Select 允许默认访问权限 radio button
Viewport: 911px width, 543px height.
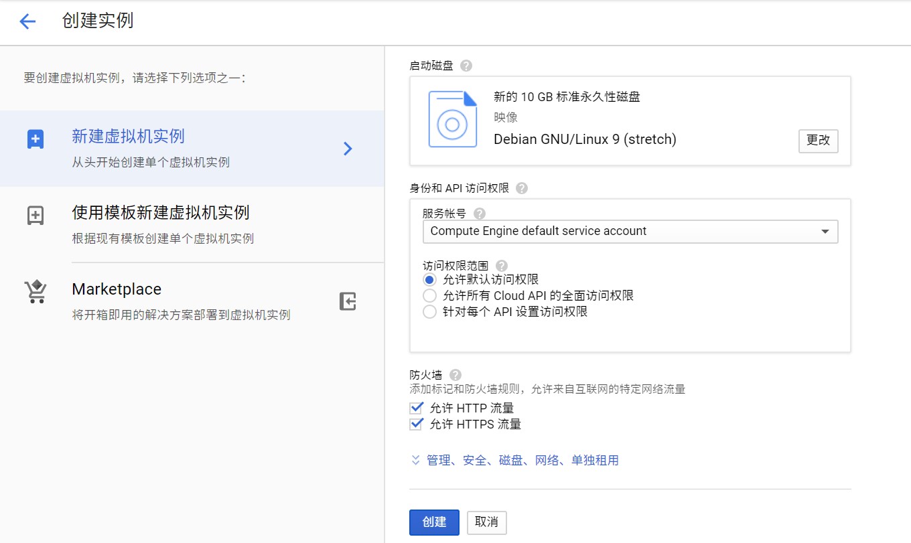430,280
